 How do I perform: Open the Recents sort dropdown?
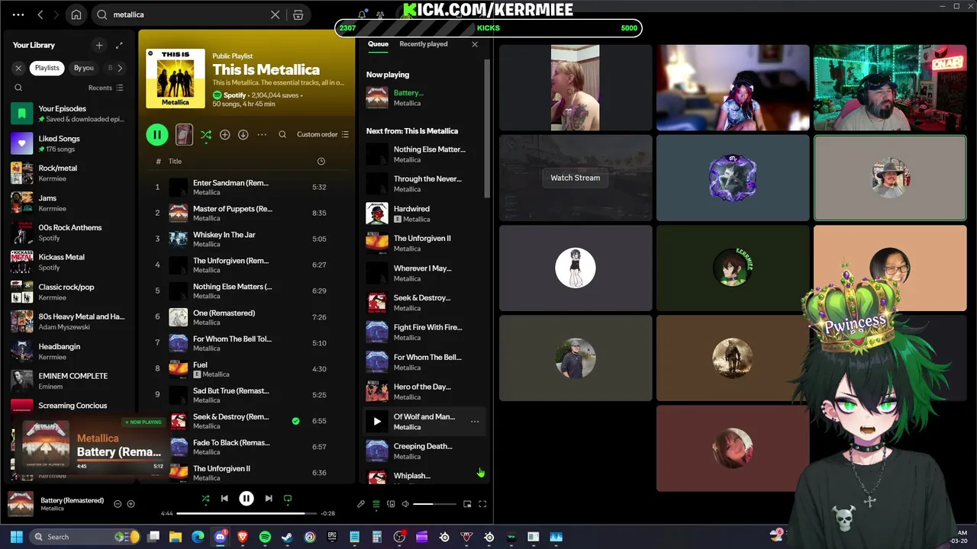point(105,88)
